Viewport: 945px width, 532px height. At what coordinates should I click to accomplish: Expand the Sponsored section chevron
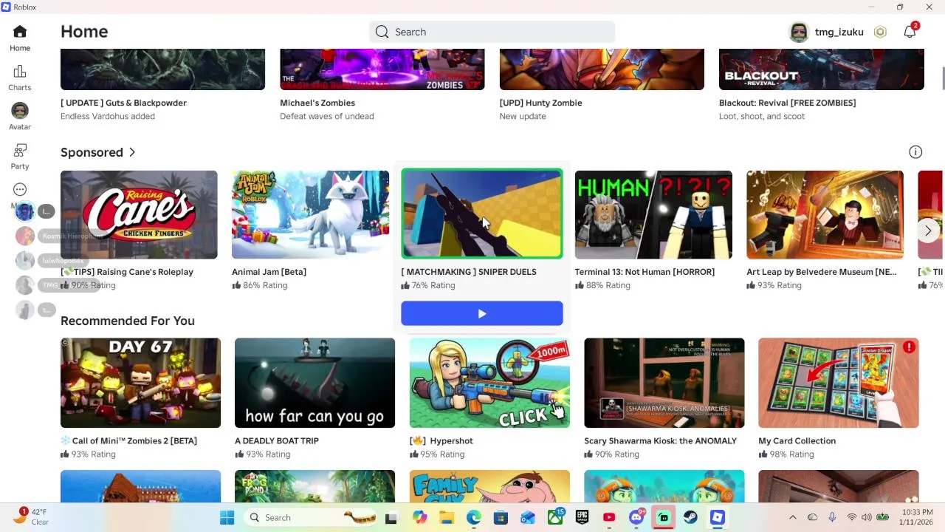click(x=132, y=152)
